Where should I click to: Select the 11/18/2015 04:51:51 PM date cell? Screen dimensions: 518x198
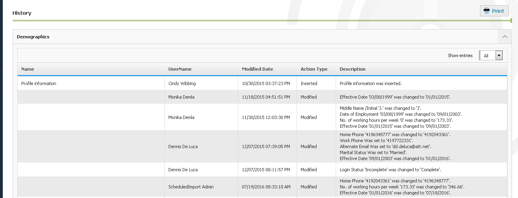tap(266, 97)
